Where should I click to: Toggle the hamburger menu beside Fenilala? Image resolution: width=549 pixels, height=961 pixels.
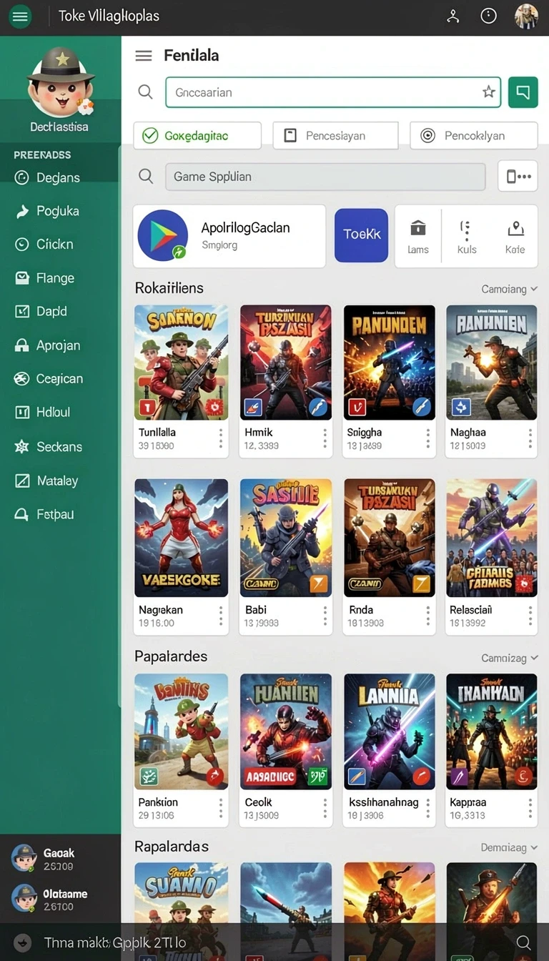pos(144,56)
